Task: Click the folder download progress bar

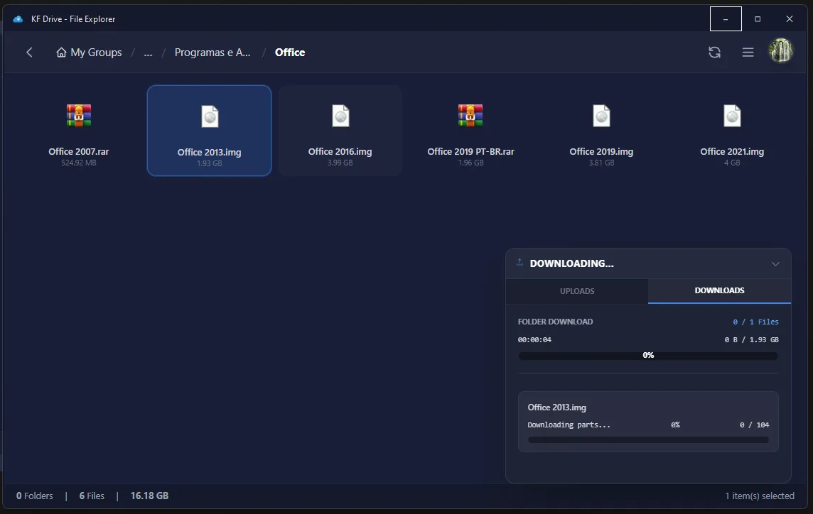Action: click(648, 356)
